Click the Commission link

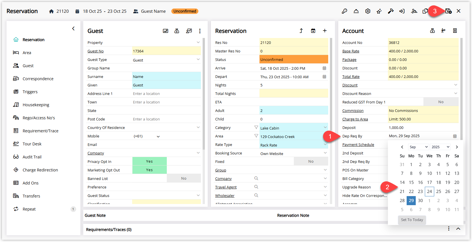pos(353,111)
